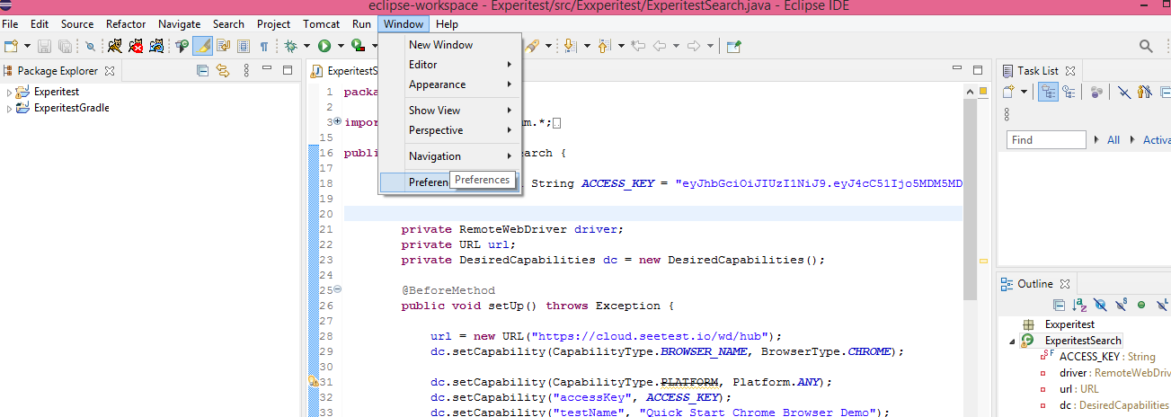Click the Last Edit Location icon

(639, 46)
